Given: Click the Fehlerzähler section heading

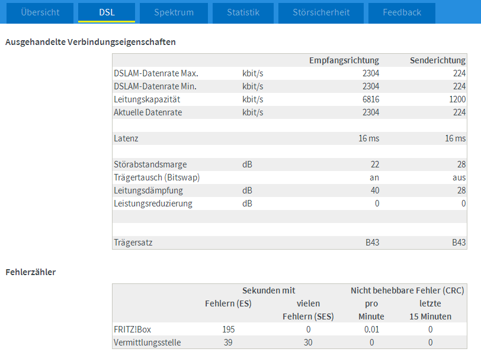Looking at the screenshot, I should (x=30, y=272).
